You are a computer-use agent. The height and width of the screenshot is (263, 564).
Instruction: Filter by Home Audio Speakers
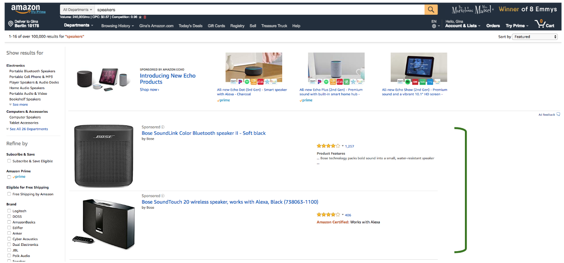(x=27, y=88)
